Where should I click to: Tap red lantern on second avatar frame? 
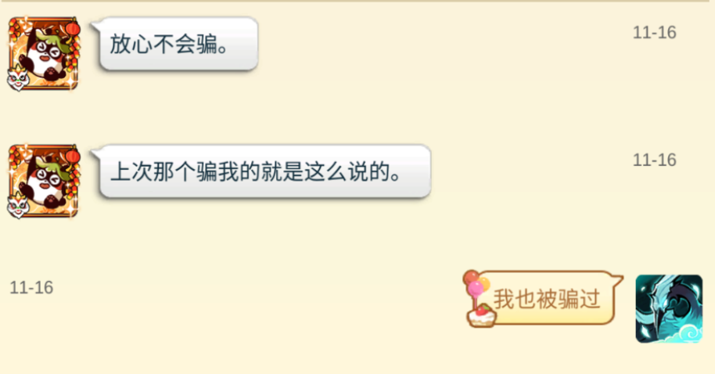coord(73,157)
